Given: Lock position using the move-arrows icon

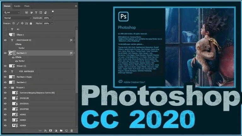Looking at the screenshot, I should pyautogui.click(x=22, y=23).
